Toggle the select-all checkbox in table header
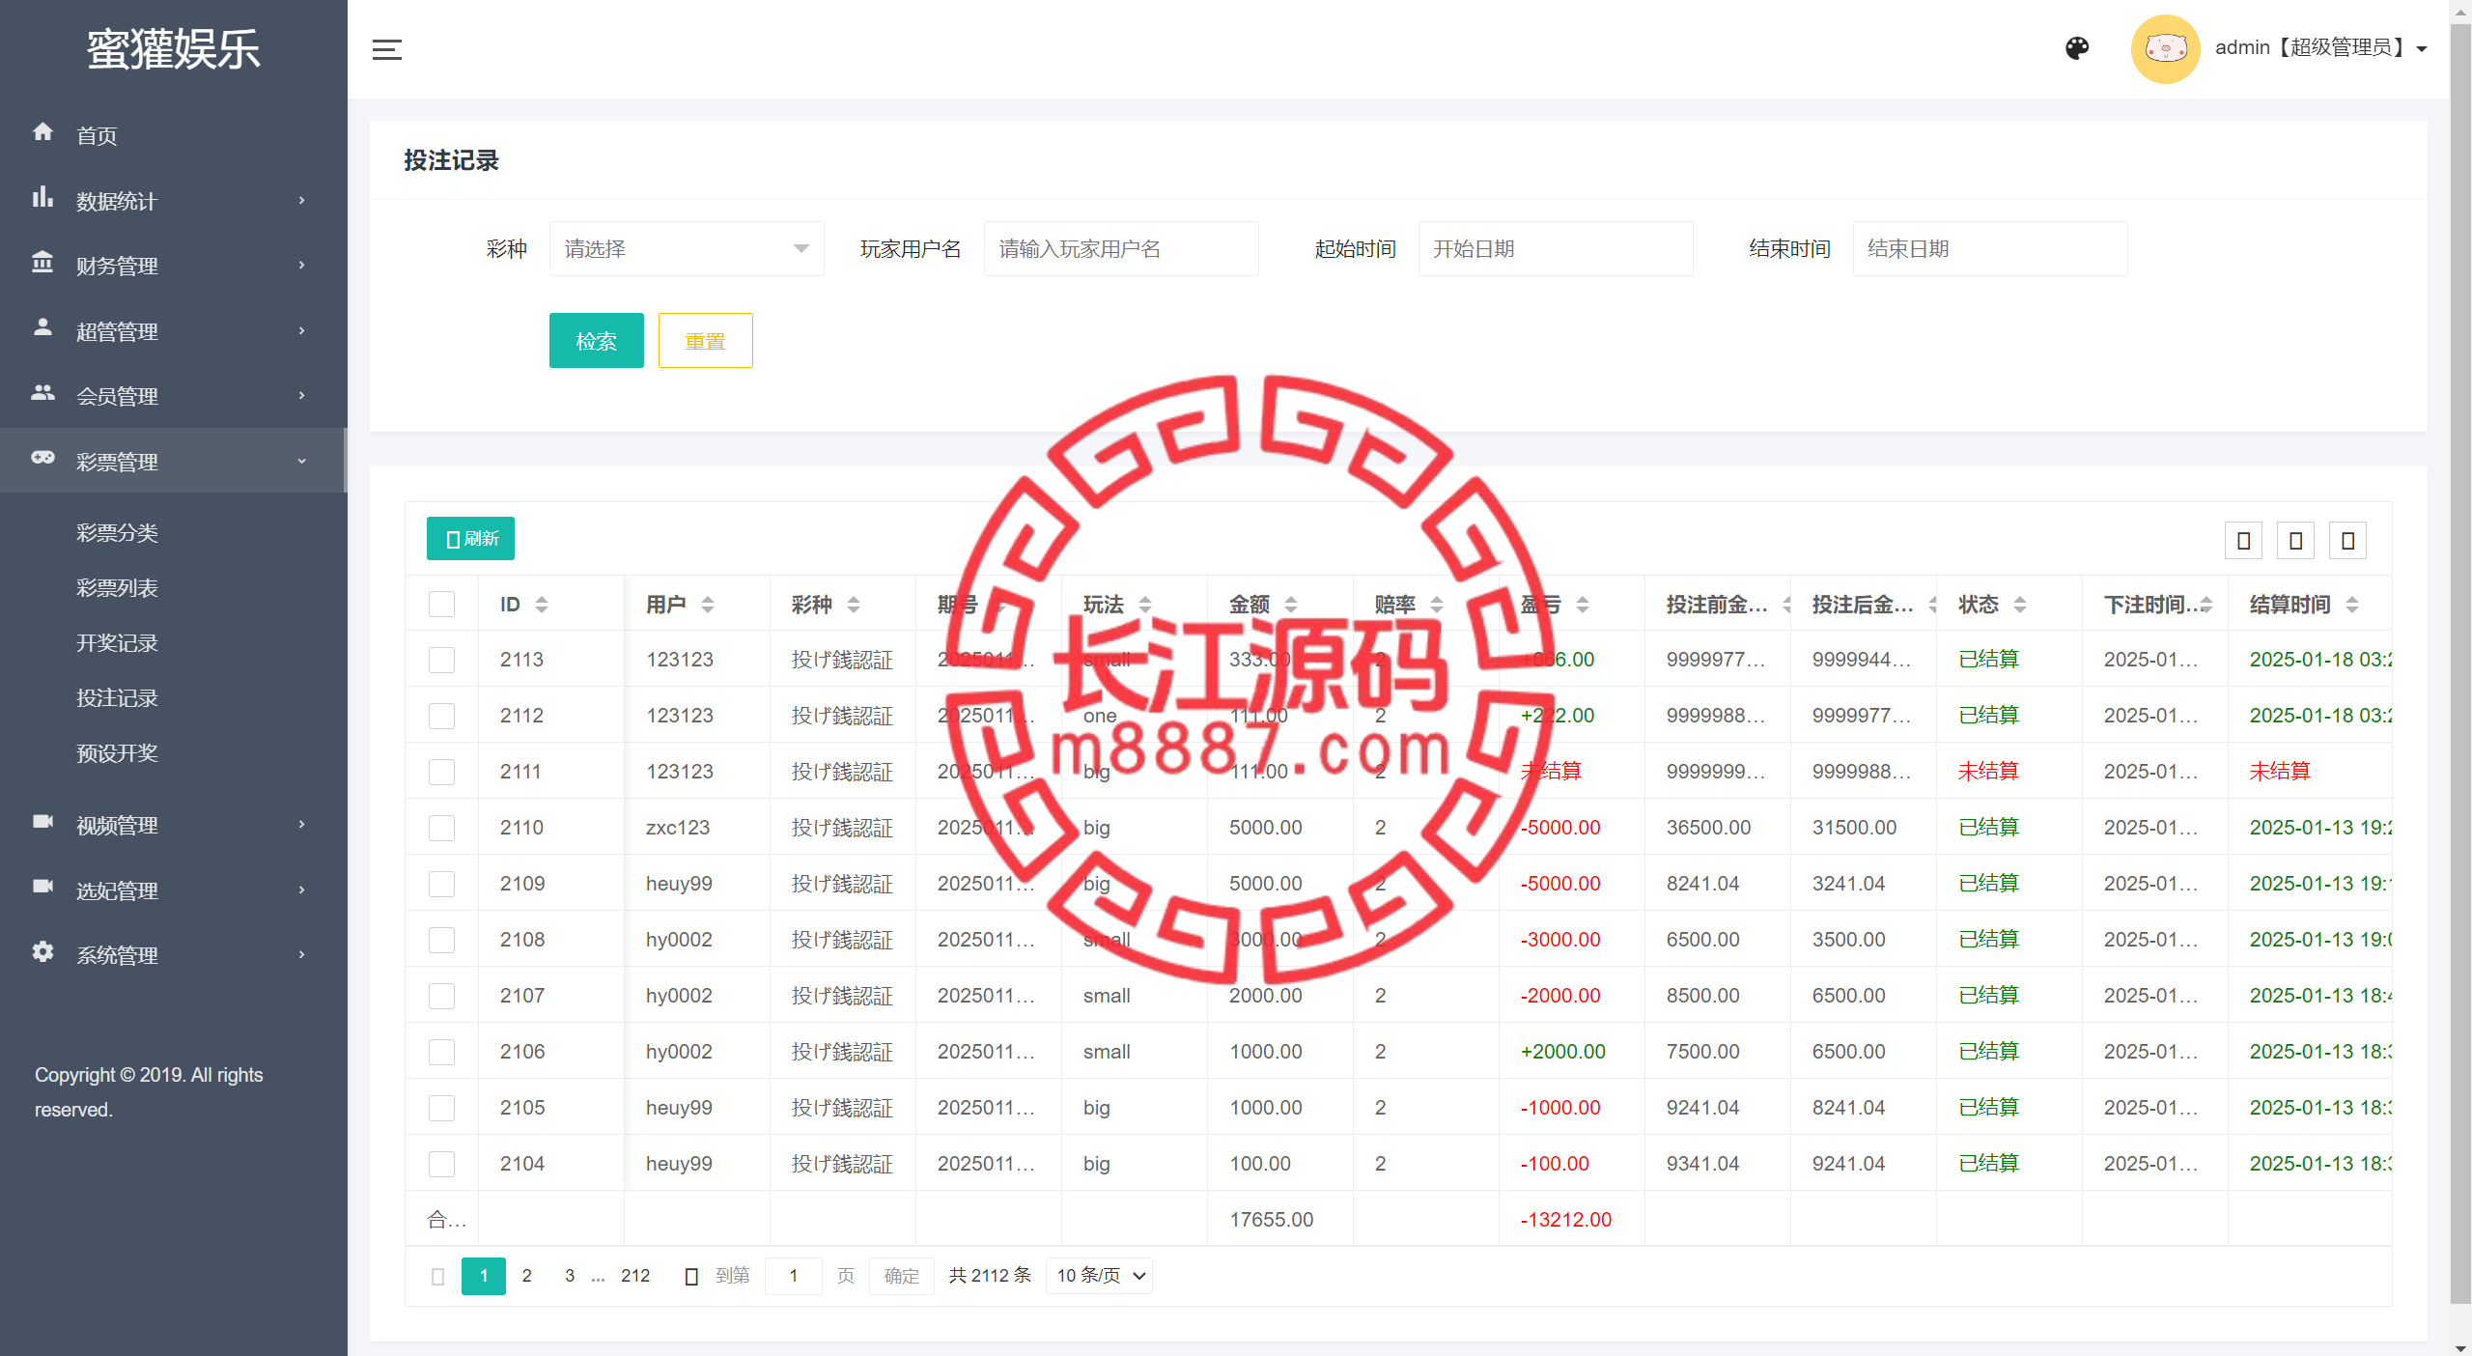 point(441,605)
